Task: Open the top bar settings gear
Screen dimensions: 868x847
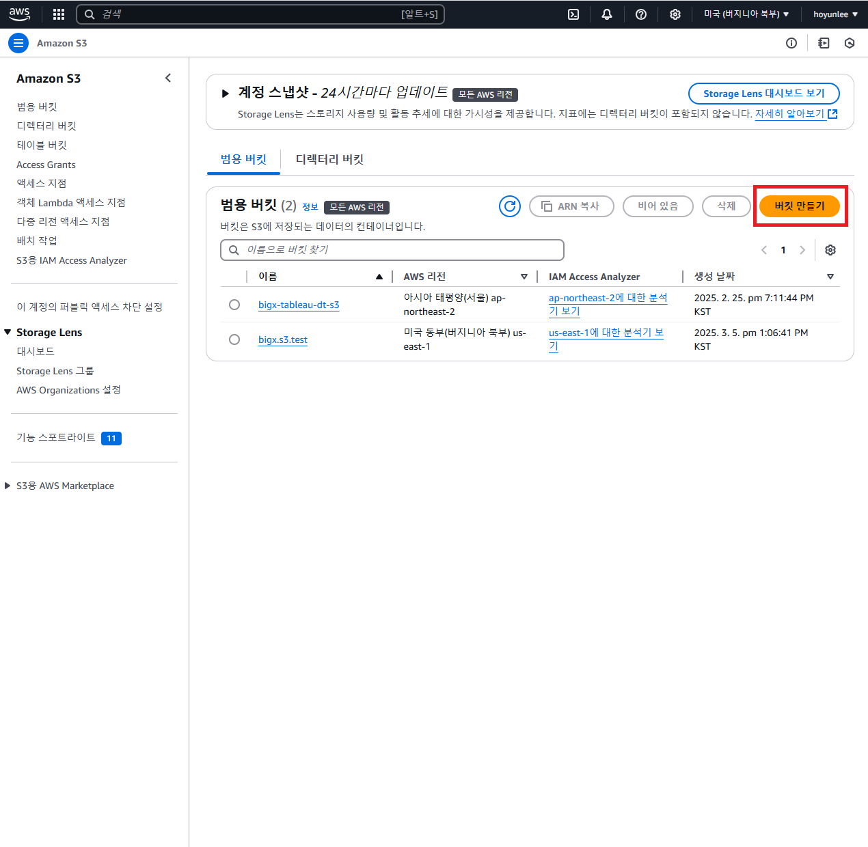Action: 675,14
